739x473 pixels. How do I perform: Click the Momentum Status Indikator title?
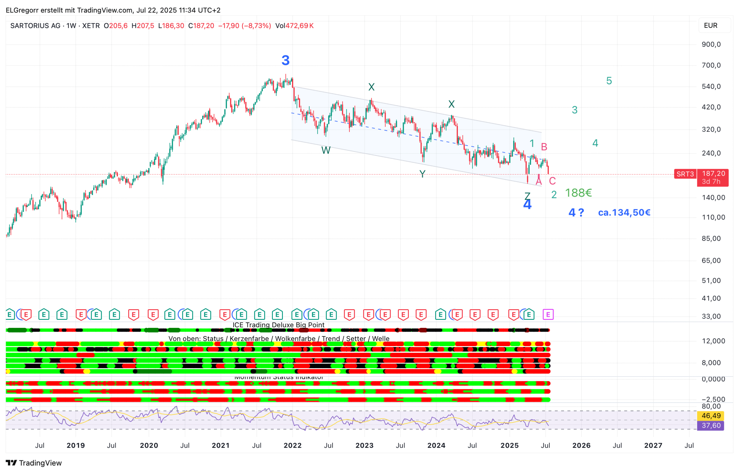coord(278,377)
